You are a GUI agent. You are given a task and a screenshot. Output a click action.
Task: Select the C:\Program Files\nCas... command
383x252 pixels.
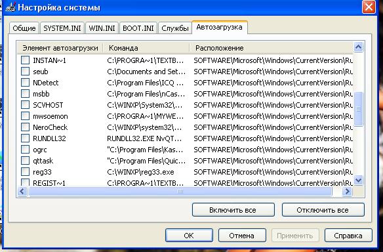pyautogui.click(x=146, y=94)
